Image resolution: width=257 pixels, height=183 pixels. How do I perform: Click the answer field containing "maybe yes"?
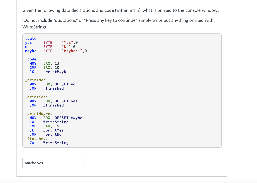click(53, 163)
